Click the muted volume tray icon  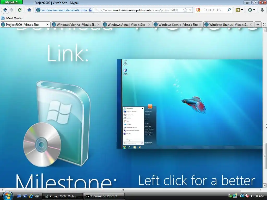(247, 196)
